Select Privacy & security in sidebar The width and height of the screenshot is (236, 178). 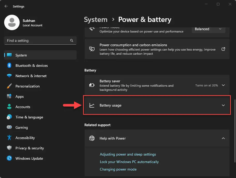coord(30,148)
